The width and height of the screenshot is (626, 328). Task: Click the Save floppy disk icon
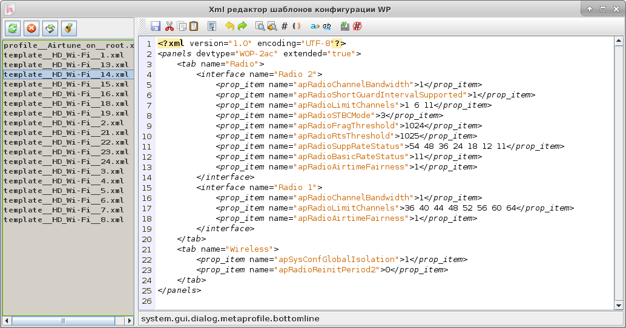point(156,26)
